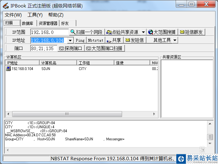The height and width of the screenshot is (164, 218).
Task: Click the log pane's left scroll arrow
Action: click(8, 150)
